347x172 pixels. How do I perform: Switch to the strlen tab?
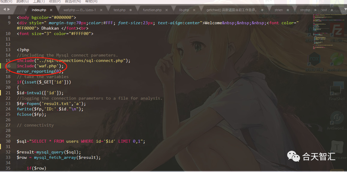click(279, 10)
